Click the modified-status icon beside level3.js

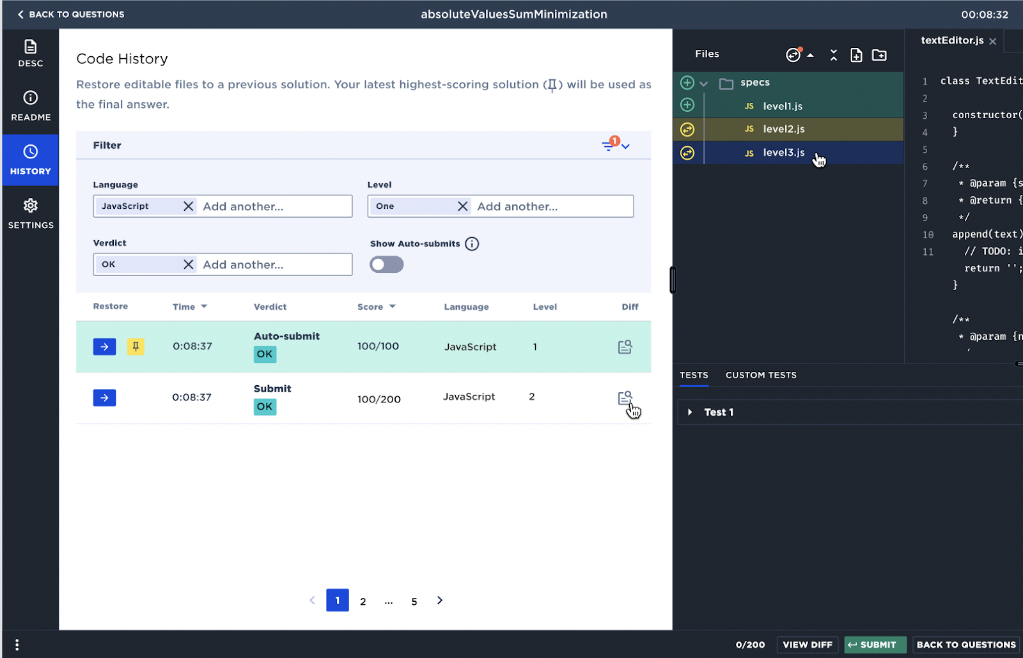(x=687, y=153)
